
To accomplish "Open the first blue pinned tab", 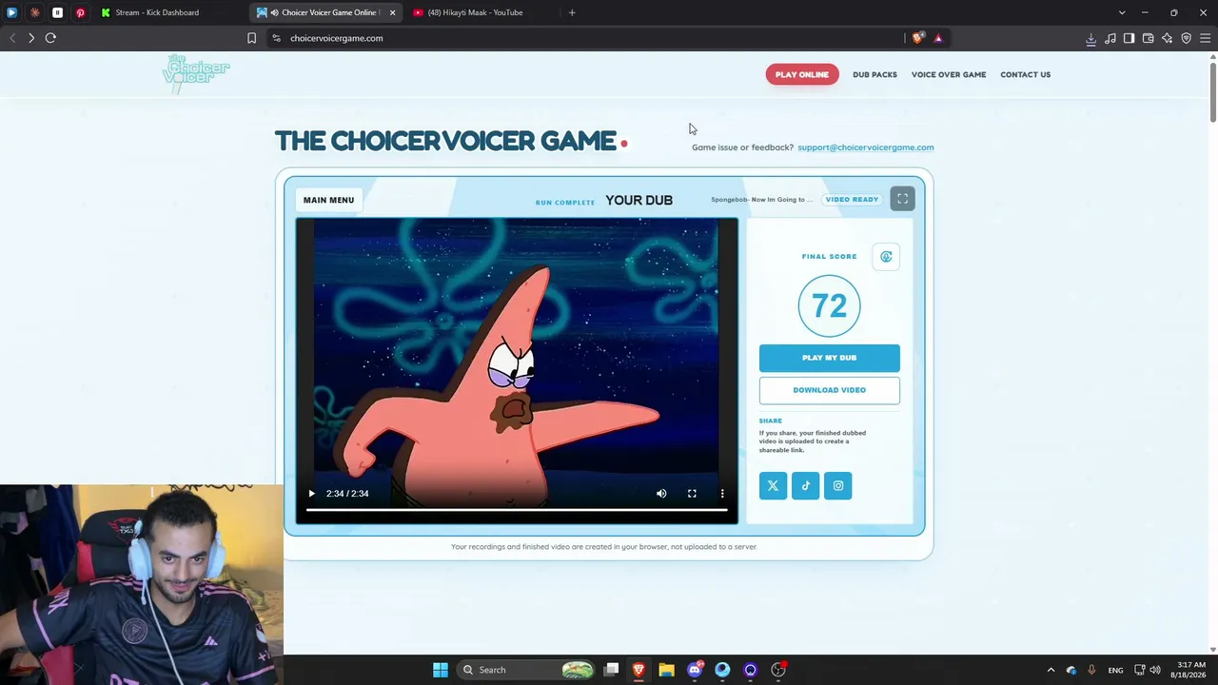I will pyautogui.click(x=11, y=12).
